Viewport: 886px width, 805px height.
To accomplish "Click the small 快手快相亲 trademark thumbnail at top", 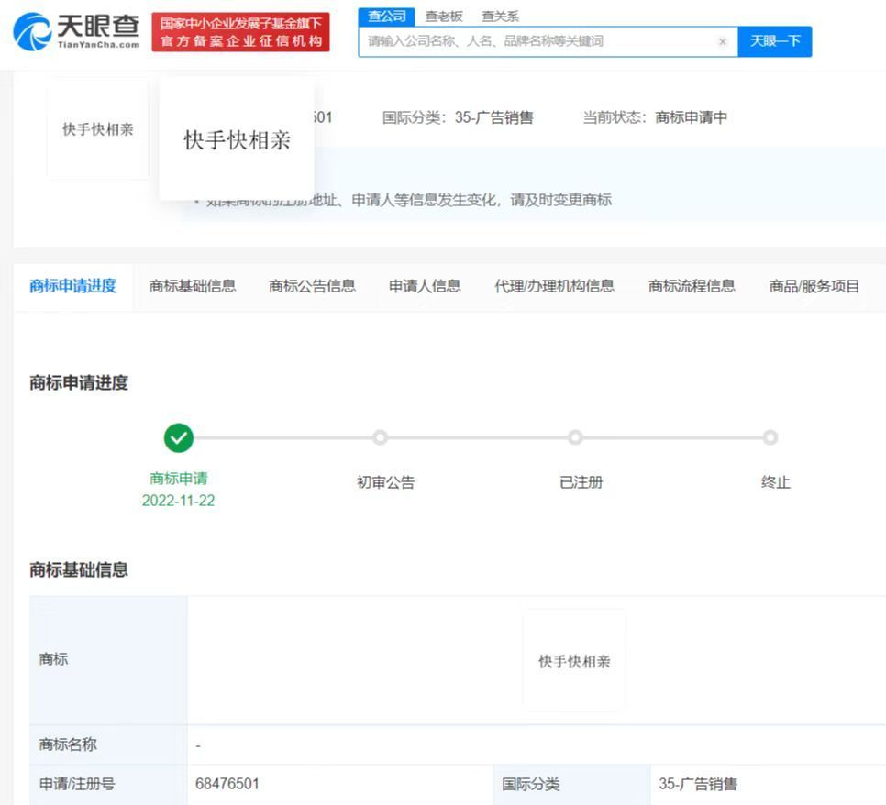I will tap(97, 129).
